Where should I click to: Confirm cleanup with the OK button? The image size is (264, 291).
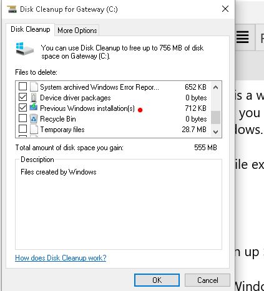(x=157, y=280)
